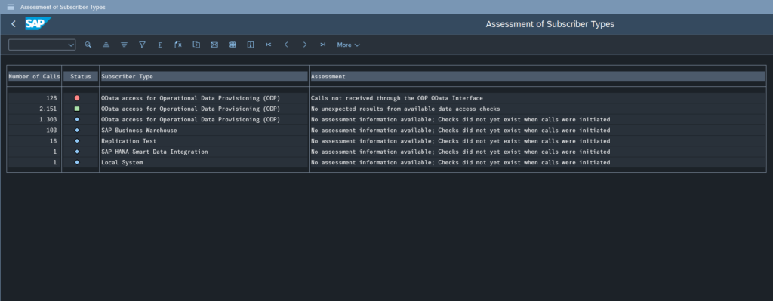Export to spreadsheet icon
The image size is (773, 301).
(178, 45)
